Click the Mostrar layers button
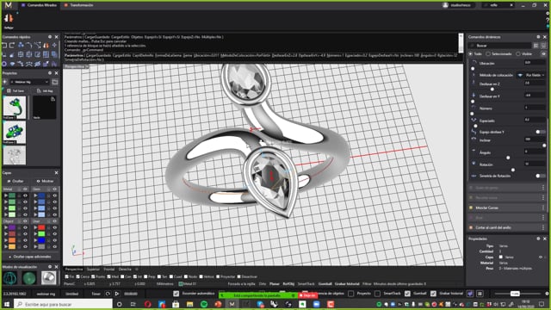Screen dimensions: 551x310 (x=45, y=181)
